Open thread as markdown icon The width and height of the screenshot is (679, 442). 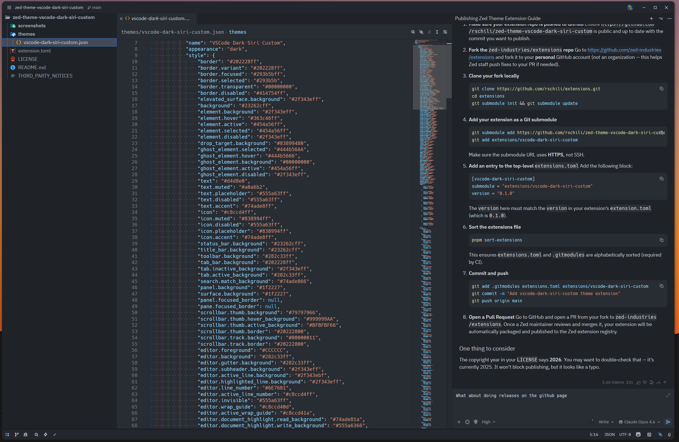click(652, 382)
